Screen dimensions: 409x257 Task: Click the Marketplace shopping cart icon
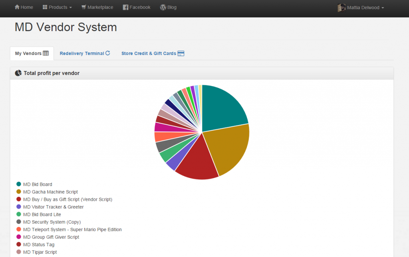pyautogui.click(x=83, y=7)
